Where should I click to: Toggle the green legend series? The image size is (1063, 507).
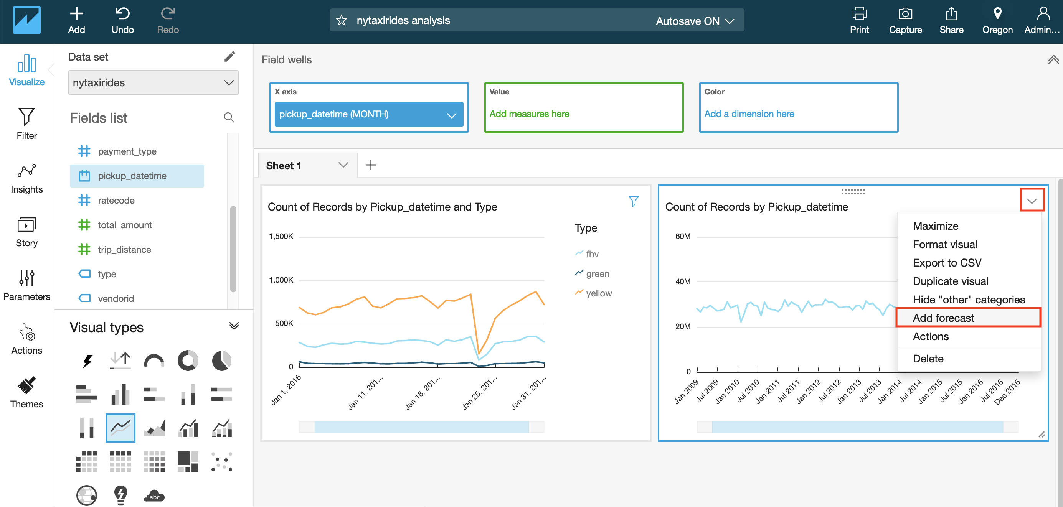[x=592, y=273]
